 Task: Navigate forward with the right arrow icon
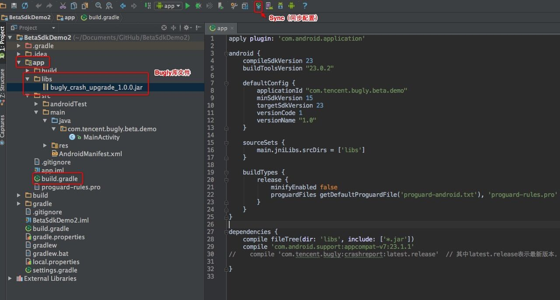coord(134,6)
